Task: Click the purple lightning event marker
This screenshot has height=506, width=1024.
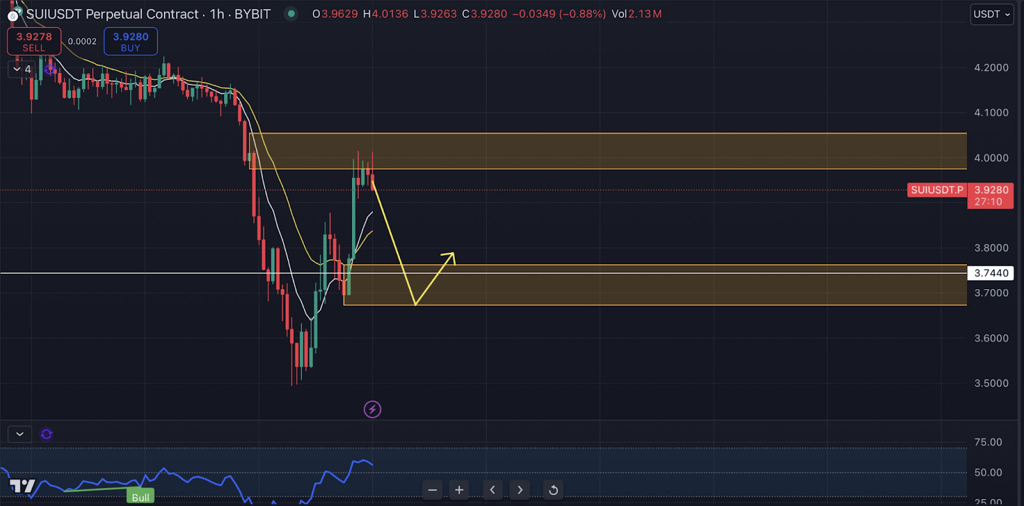Action: click(x=372, y=409)
